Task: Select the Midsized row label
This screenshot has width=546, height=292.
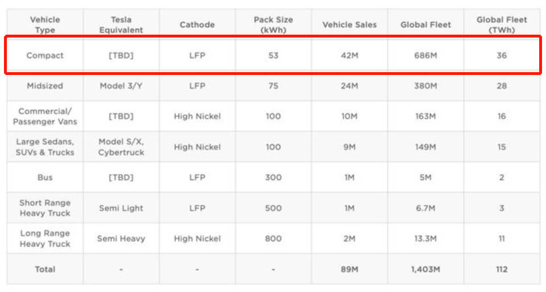Action: 45,86
